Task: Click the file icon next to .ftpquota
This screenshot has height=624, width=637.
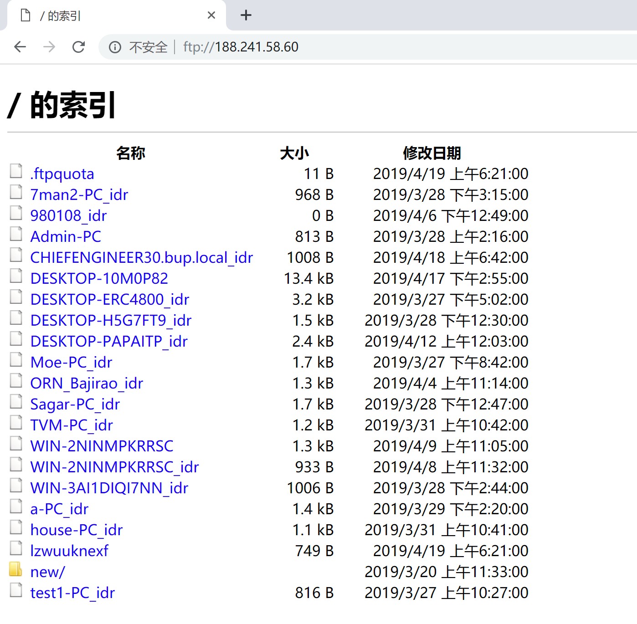Action: point(16,171)
